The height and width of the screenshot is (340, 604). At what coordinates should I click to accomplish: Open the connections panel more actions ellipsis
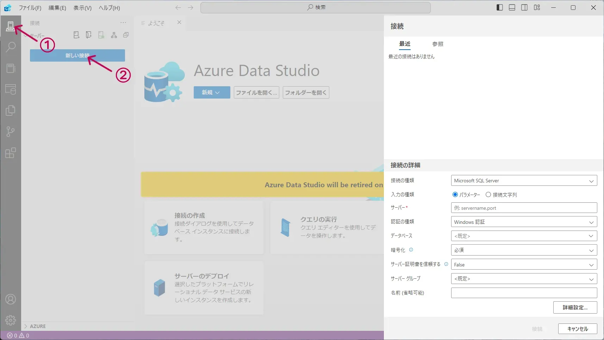click(x=123, y=23)
